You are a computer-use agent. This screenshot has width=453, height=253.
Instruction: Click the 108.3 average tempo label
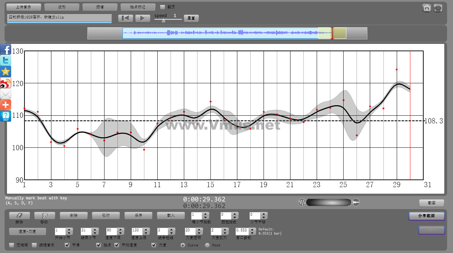pos(433,121)
